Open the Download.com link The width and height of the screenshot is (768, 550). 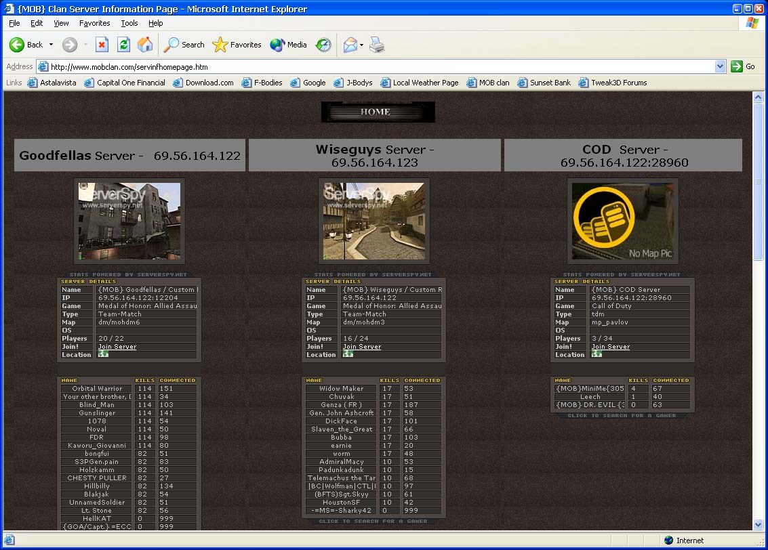tap(203, 83)
